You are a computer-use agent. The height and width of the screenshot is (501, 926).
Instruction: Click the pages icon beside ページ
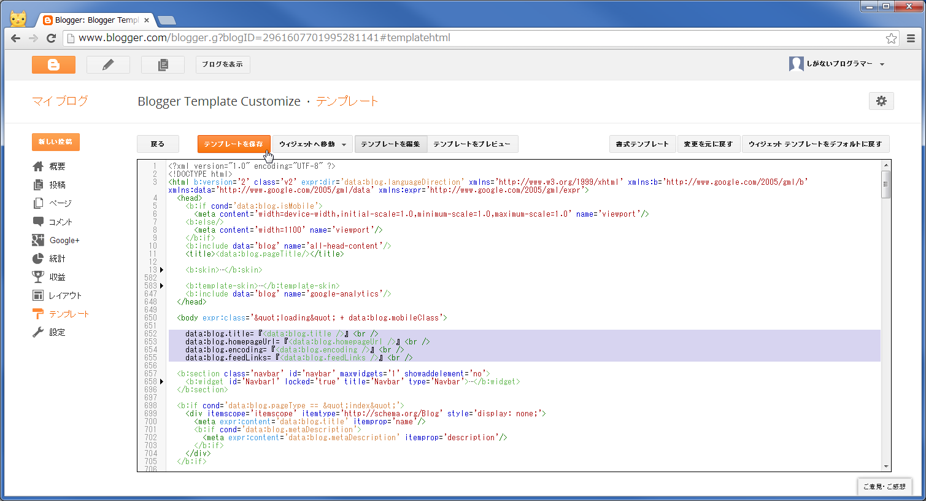tap(38, 203)
